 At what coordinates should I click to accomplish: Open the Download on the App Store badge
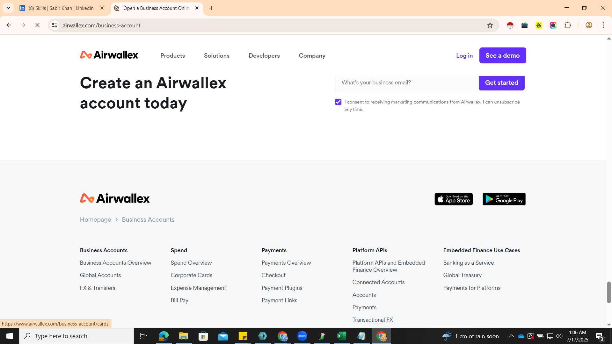click(454, 199)
